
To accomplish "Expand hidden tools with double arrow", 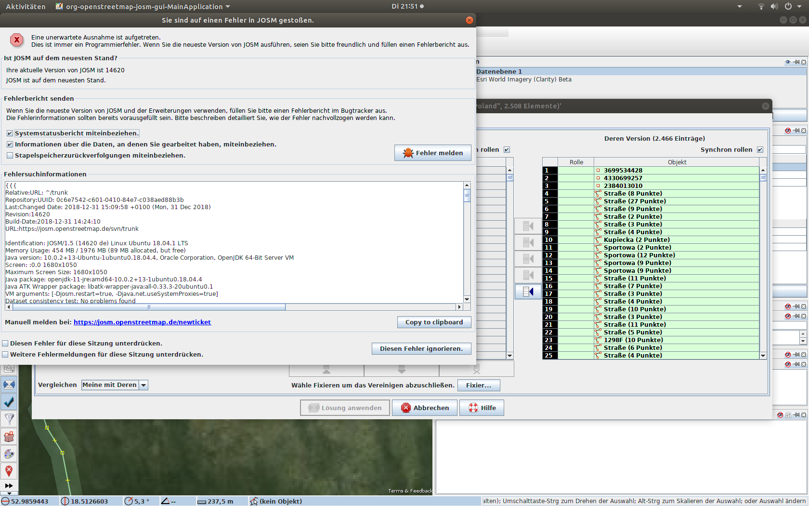I will click(9, 486).
